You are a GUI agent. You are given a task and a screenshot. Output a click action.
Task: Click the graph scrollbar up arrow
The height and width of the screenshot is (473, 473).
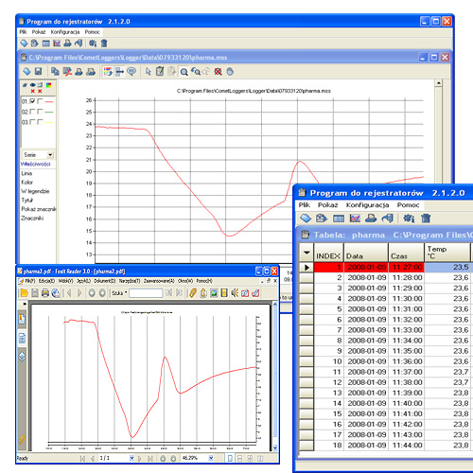pyautogui.click(x=438, y=83)
